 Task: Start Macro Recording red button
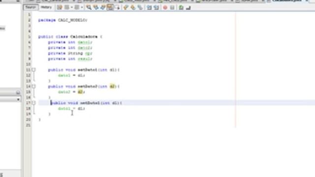(x=165, y=8)
